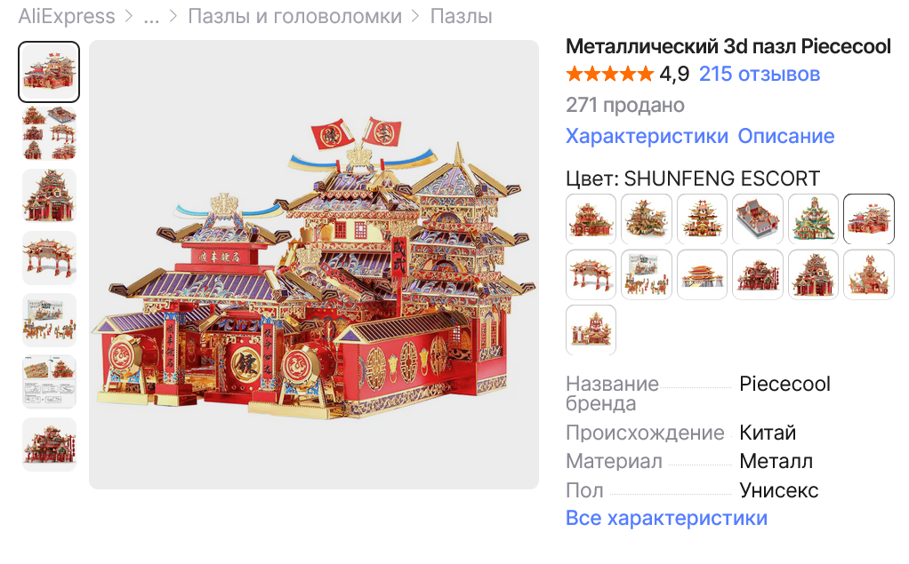This screenshot has height=564, width=909.
Task: Select the last gallery thumbnail at the bottom
Action: pos(49,444)
